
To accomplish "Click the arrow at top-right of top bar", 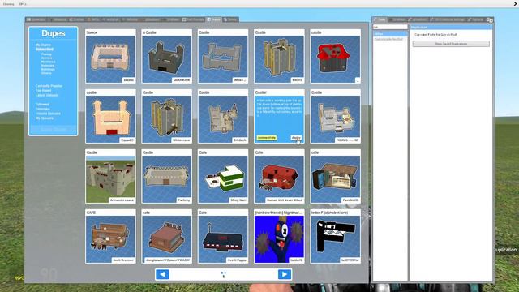I will (x=515, y=4).
